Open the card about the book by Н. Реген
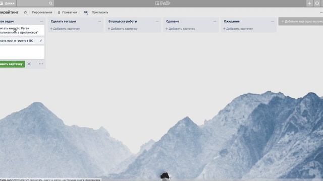This screenshot has width=323, height=181. (x=22, y=30)
